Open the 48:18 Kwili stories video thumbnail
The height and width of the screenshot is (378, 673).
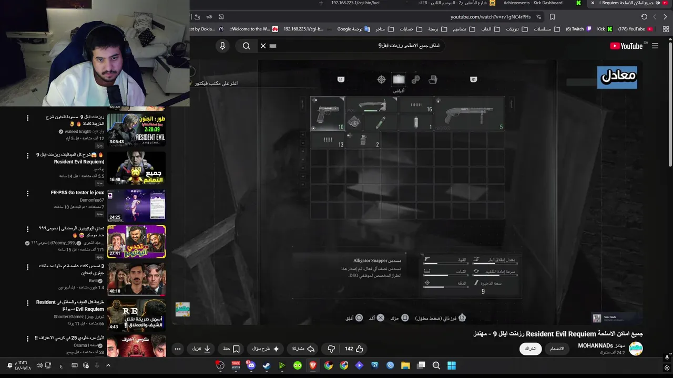(x=136, y=279)
